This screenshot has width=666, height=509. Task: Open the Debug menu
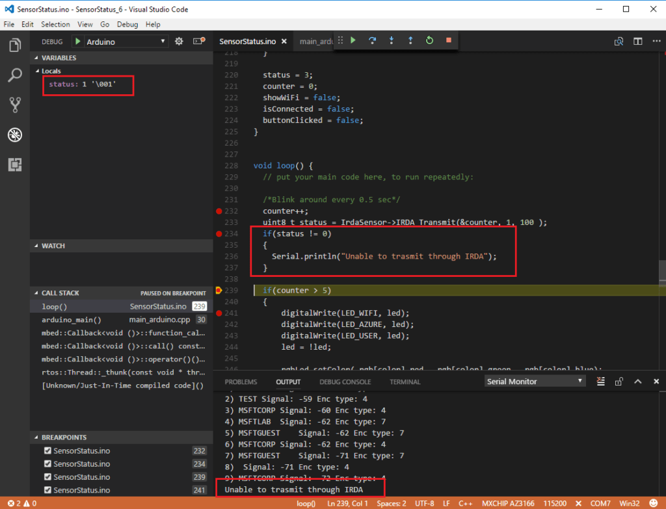[x=127, y=24]
